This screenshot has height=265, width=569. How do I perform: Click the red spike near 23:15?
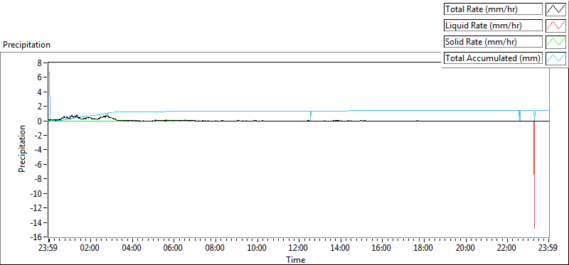[534, 175]
